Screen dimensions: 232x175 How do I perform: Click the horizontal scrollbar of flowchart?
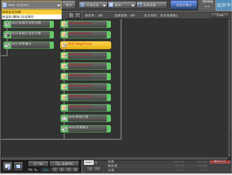click(x=114, y=158)
